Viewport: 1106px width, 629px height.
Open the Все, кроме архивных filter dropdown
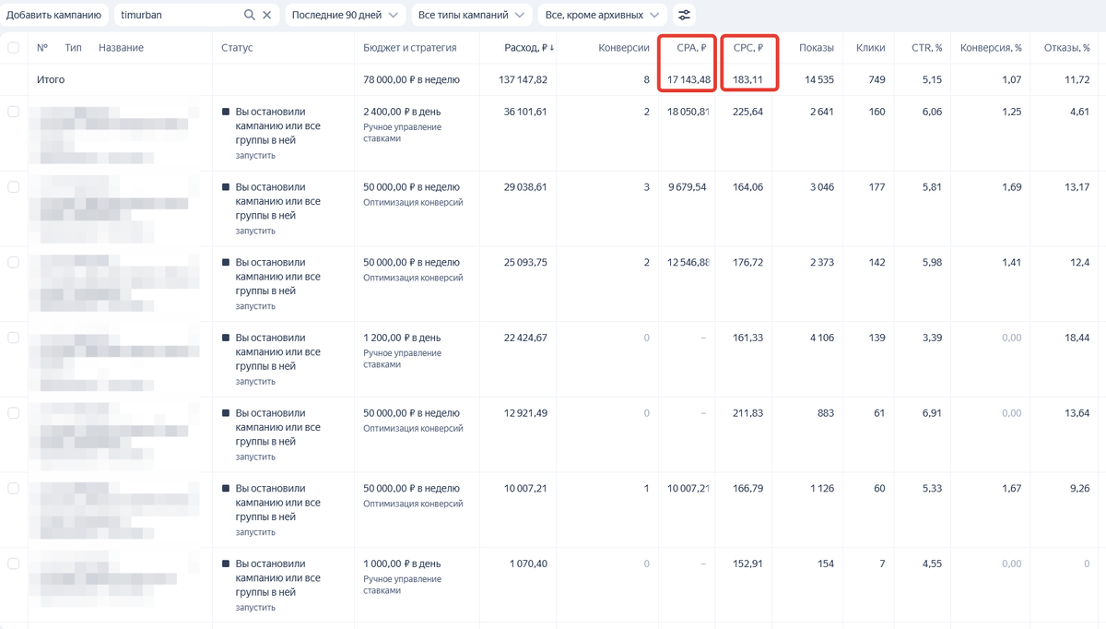coord(603,15)
